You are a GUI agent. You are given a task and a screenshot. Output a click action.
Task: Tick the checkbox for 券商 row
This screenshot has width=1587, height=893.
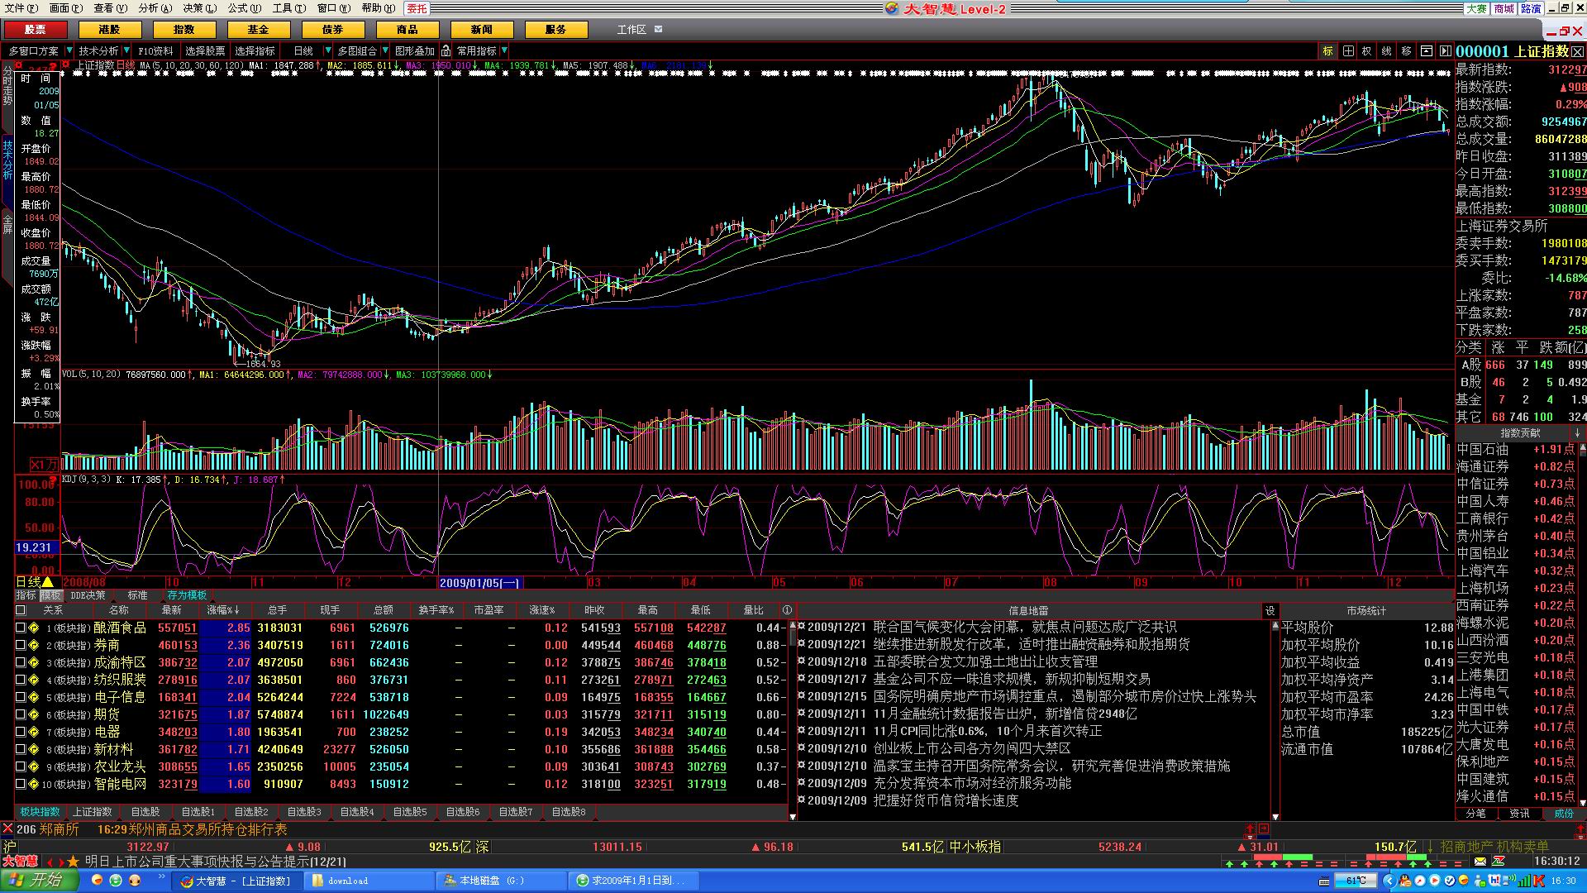pyautogui.click(x=21, y=646)
